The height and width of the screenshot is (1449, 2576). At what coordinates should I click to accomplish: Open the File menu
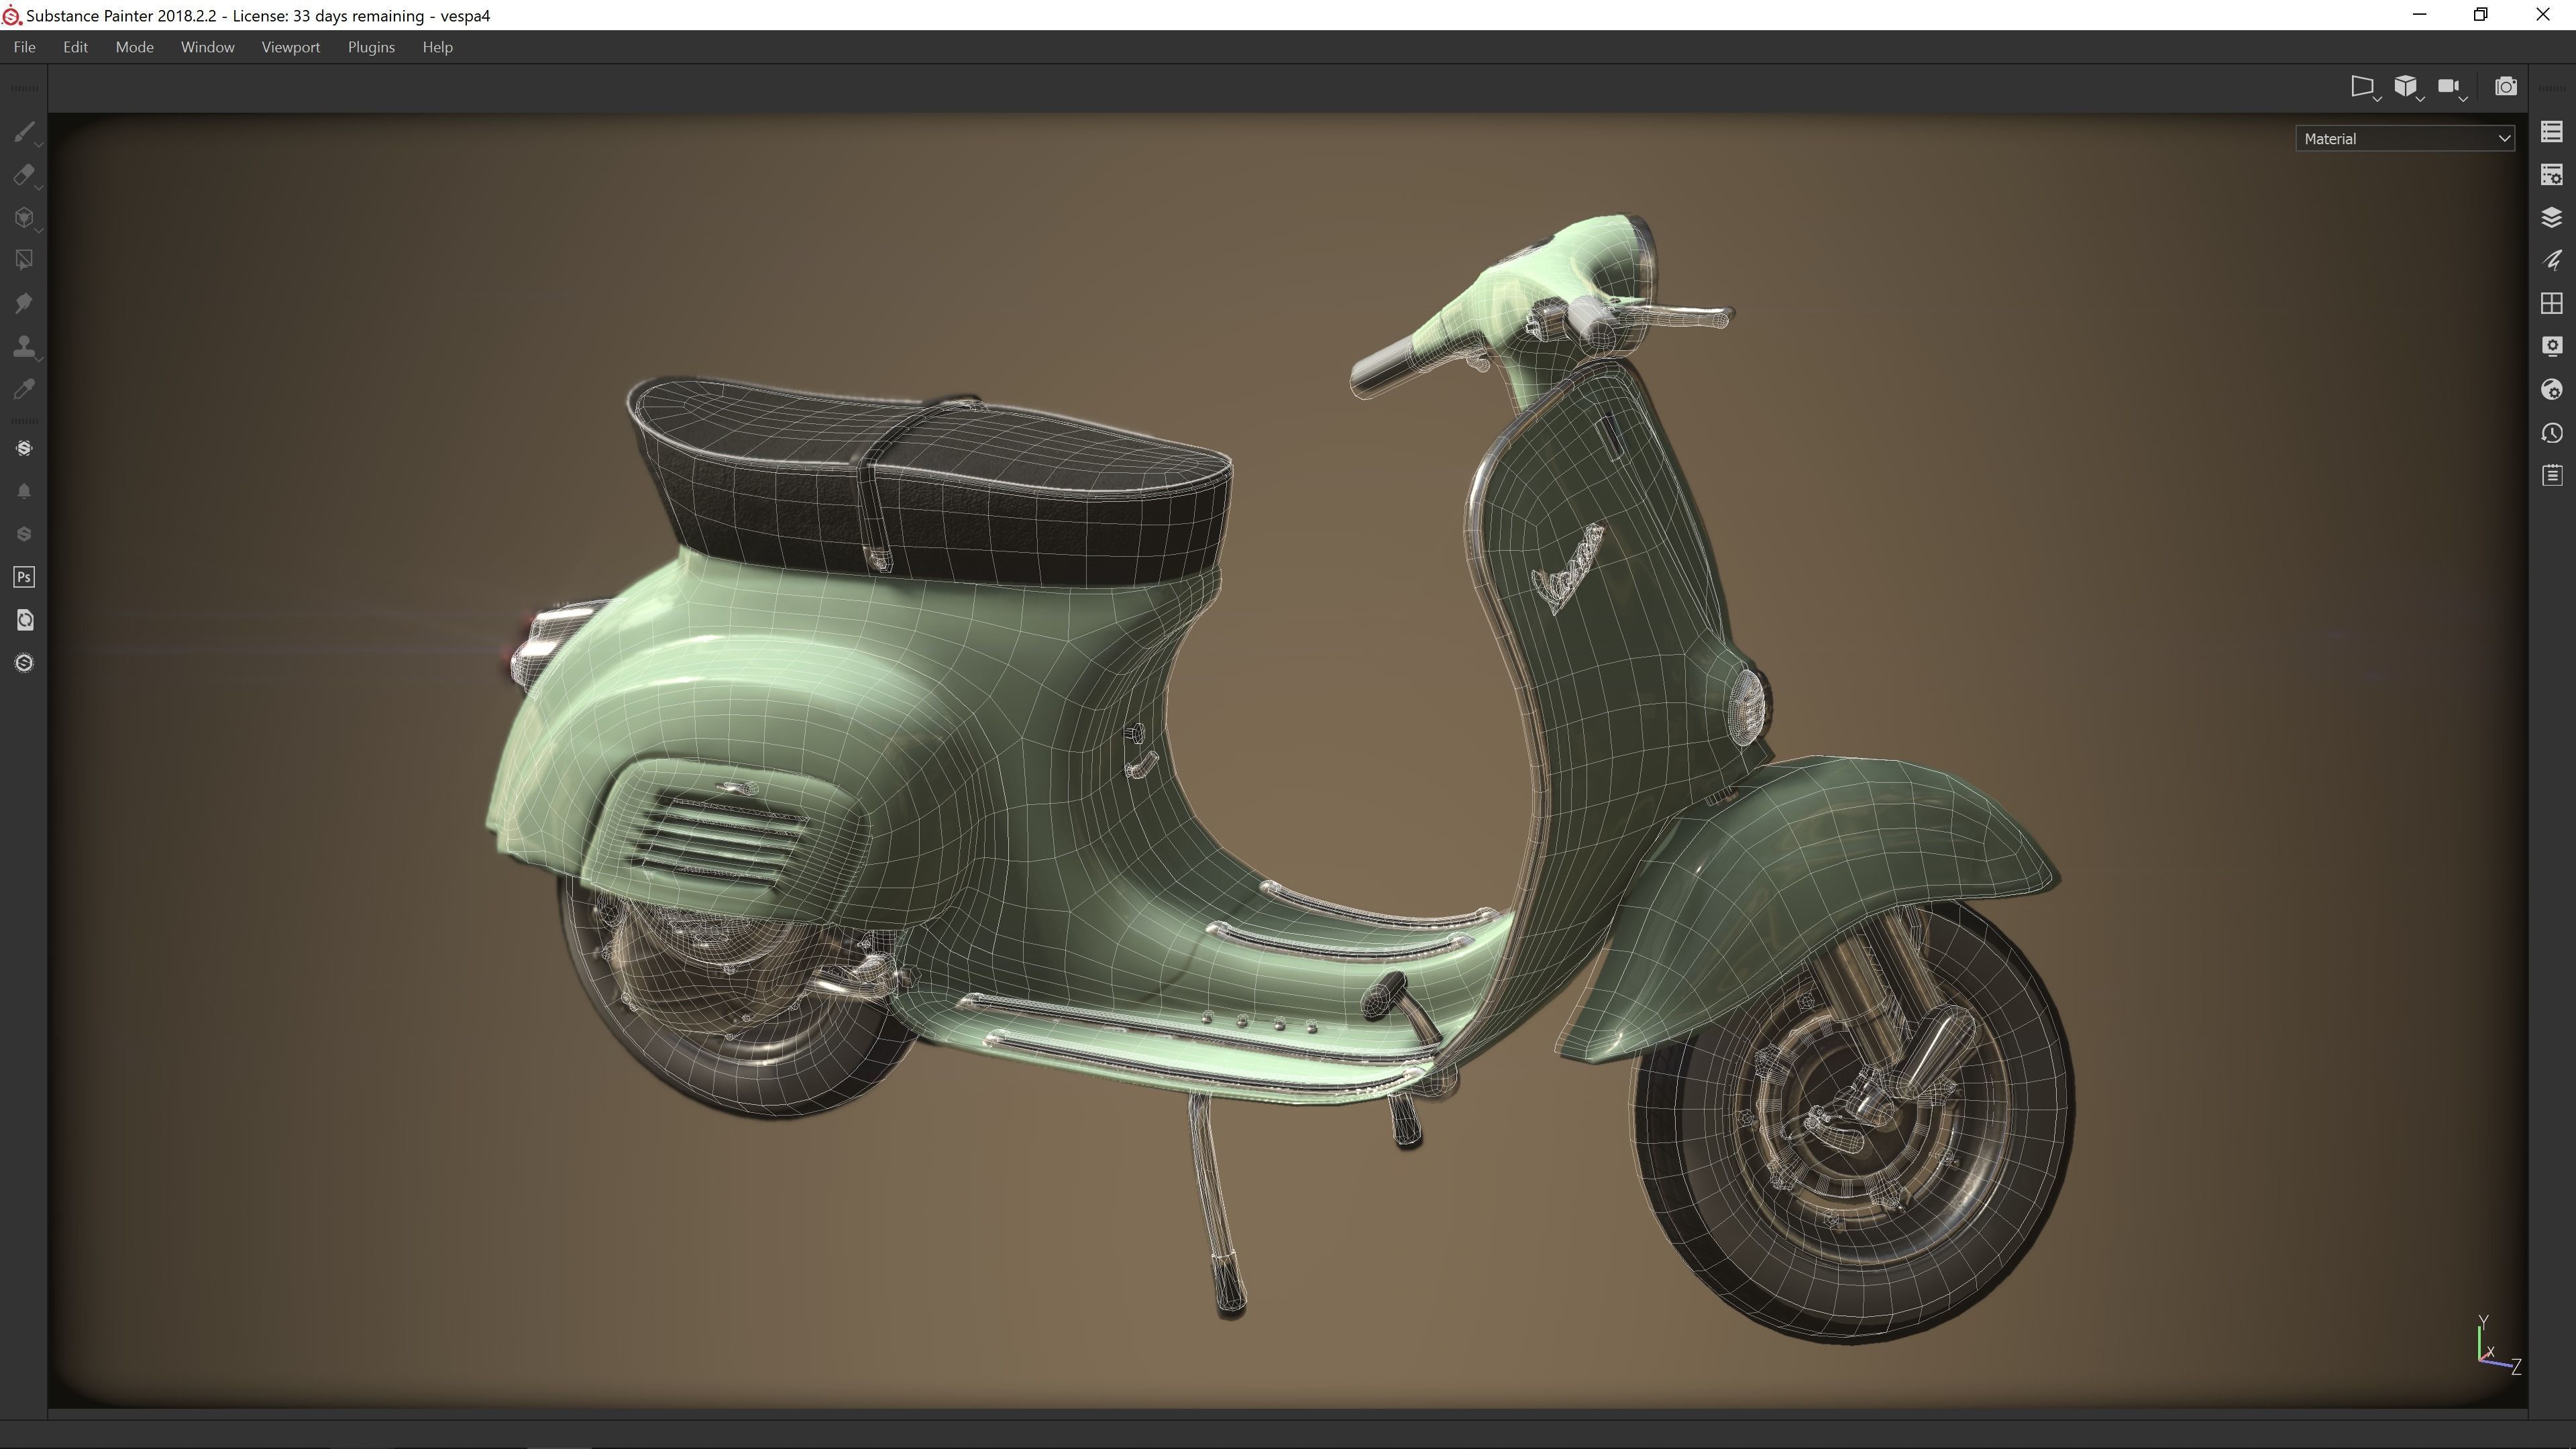pyautogui.click(x=25, y=47)
